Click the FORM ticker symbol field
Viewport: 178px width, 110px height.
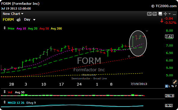coord(8,20)
